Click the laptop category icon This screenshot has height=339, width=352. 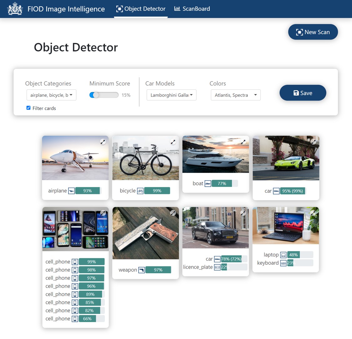283,255
